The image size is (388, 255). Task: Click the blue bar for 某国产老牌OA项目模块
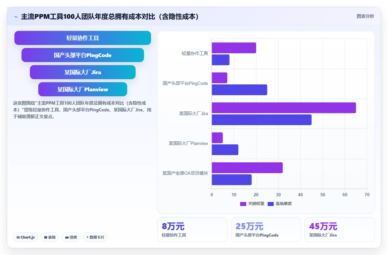point(232,180)
